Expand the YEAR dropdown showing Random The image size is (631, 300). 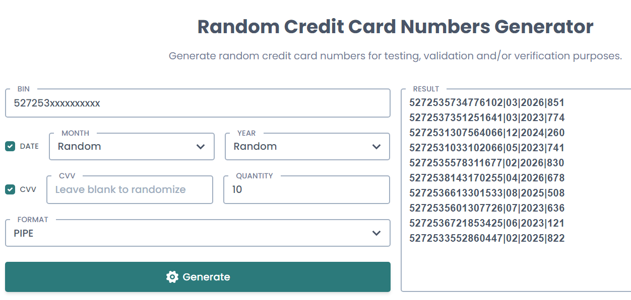click(x=307, y=147)
